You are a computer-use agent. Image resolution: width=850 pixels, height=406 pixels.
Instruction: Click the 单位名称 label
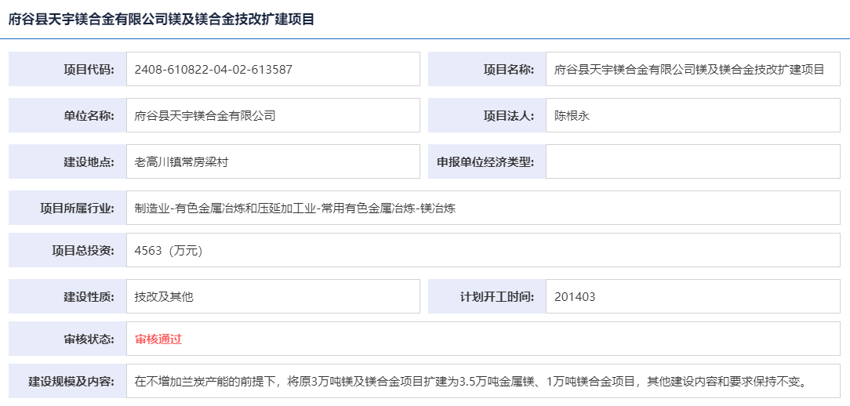click(x=89, y=115)
